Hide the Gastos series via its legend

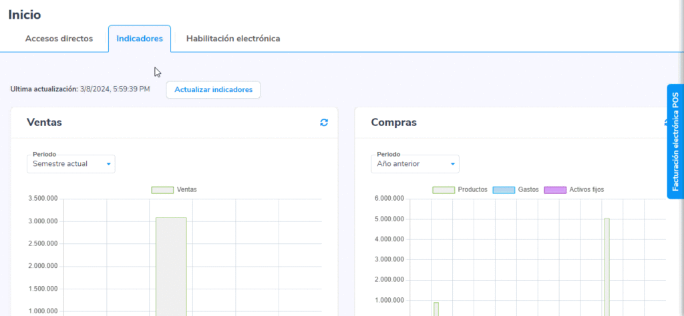pos(504,190)
